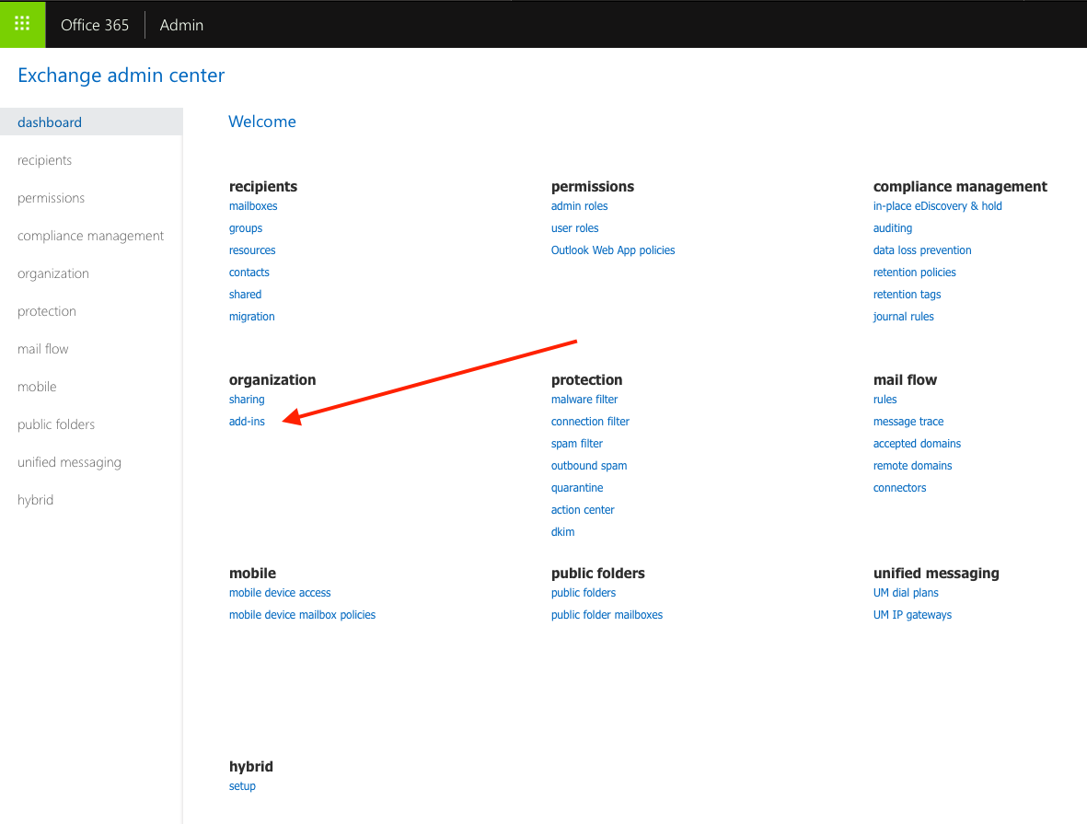
Task: Click the Admin header link
Action: [181, 25]
